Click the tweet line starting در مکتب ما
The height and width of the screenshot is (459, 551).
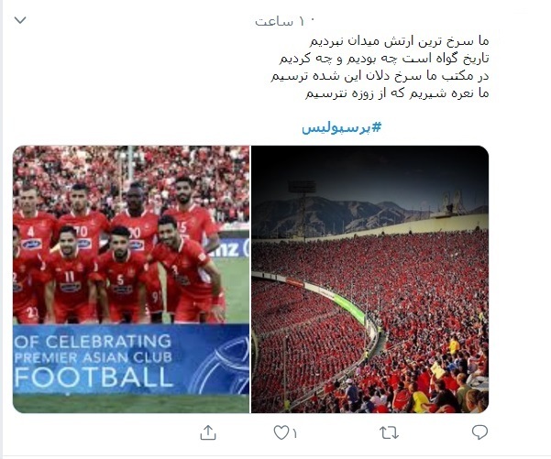[380, 76]
